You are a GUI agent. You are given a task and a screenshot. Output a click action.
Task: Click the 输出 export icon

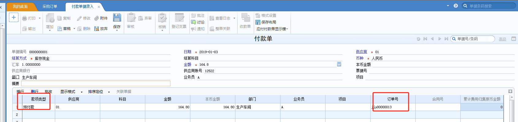[x=25, y=29]
